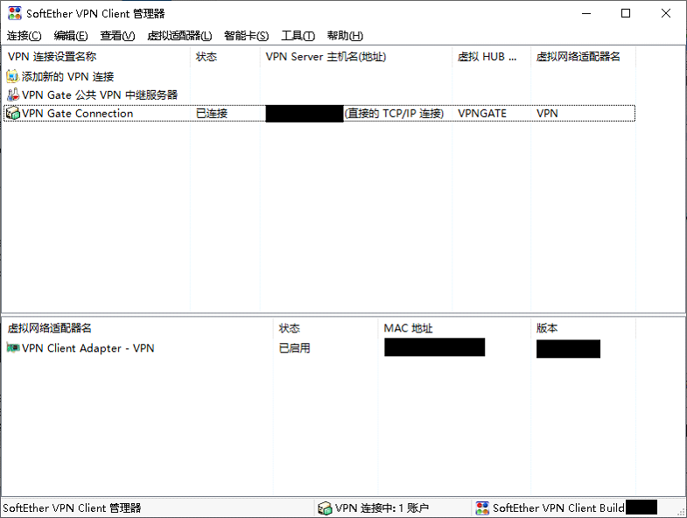Screen dimensions: 687x518
Task: Click the (直接的 TCP/IP 连接) text
Action: tap(395, 113)
